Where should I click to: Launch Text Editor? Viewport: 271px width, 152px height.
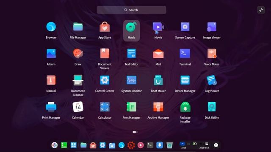pyautogui.click(x=131, y=53)
